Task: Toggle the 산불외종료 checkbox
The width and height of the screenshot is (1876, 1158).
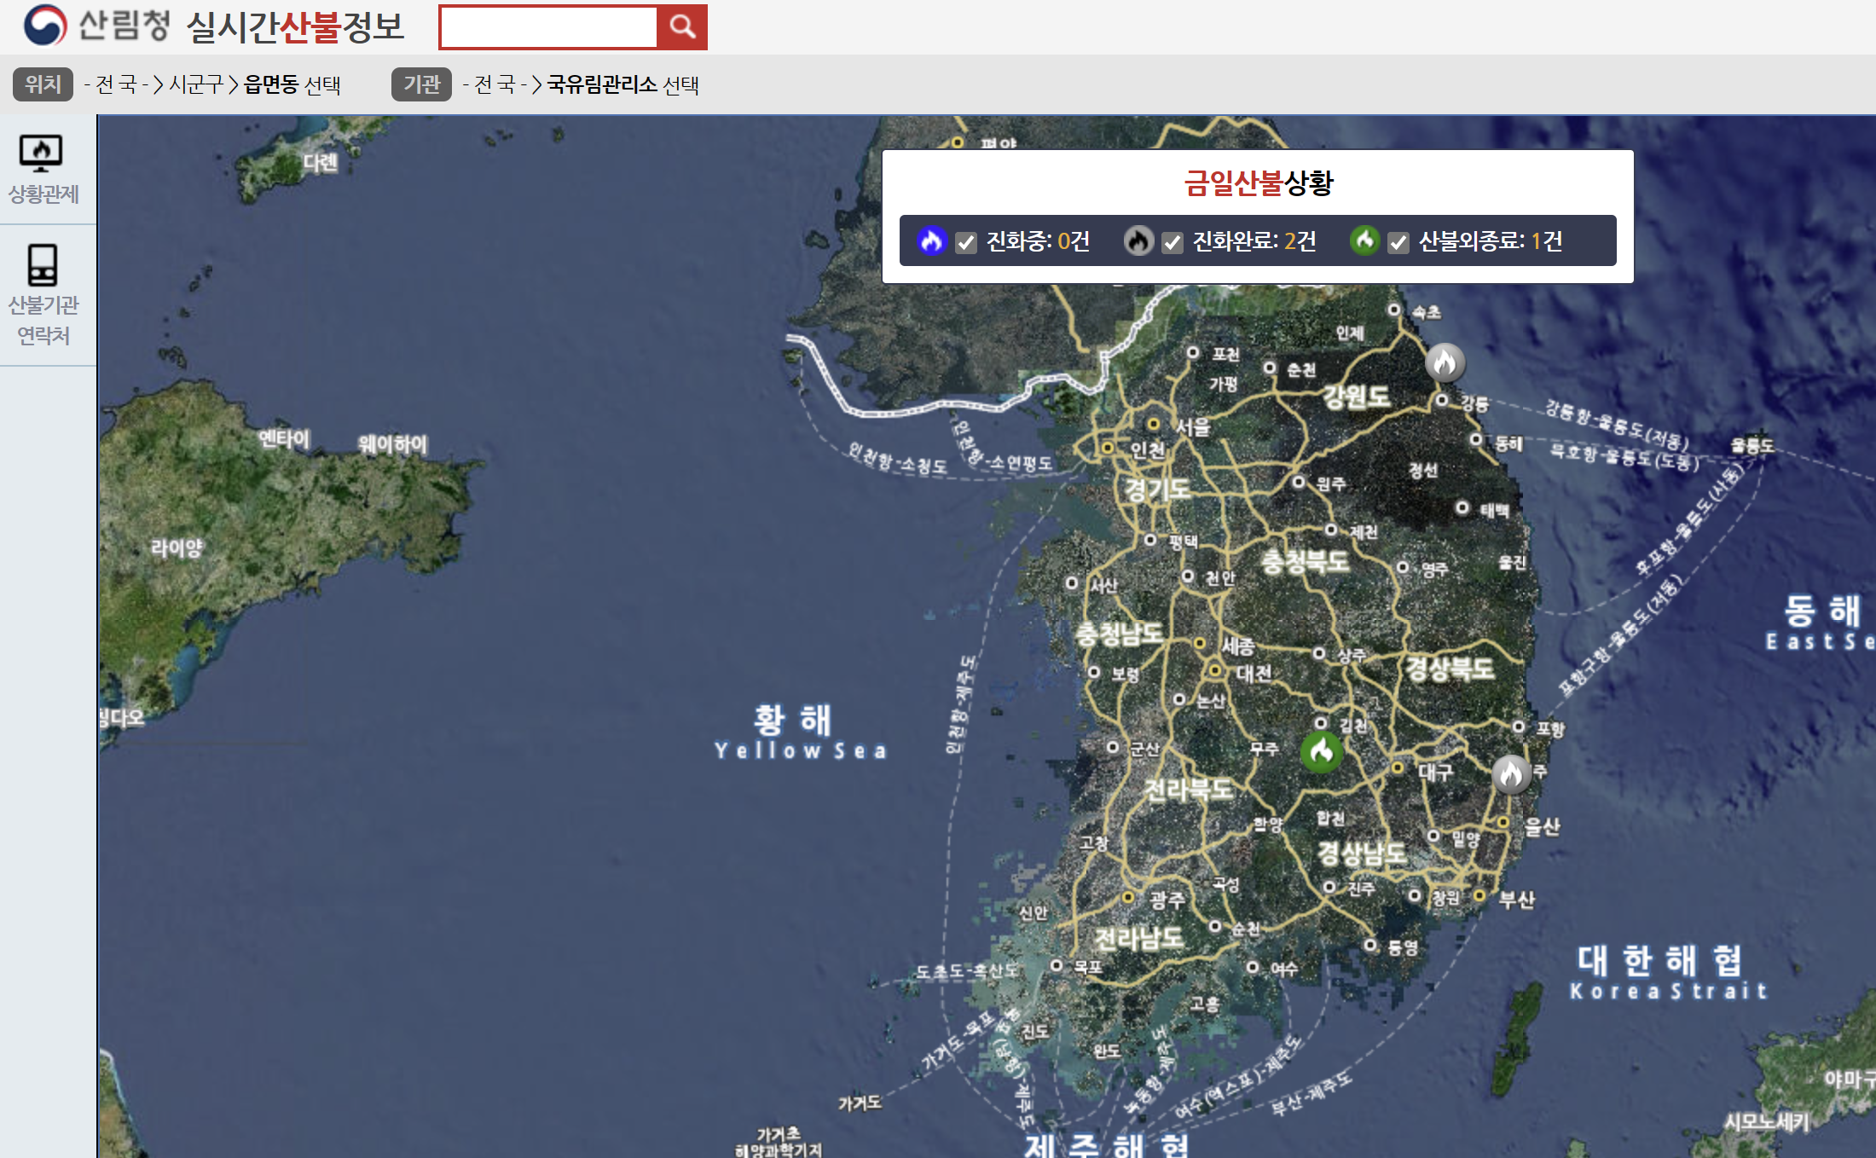Action: pos(1398,243)
